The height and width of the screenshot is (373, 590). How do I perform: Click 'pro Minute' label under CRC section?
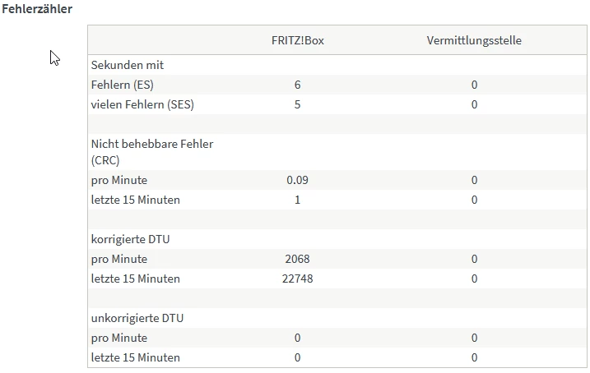(x=119, y=180)
